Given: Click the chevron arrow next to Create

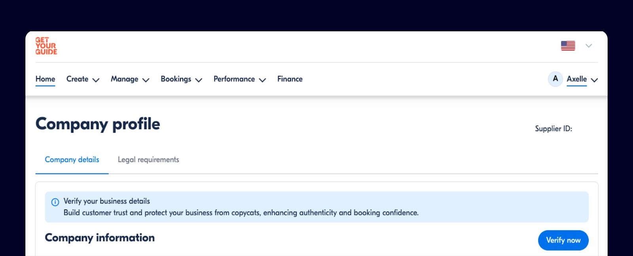Looking at the screenshot, I should pos(96,80).
